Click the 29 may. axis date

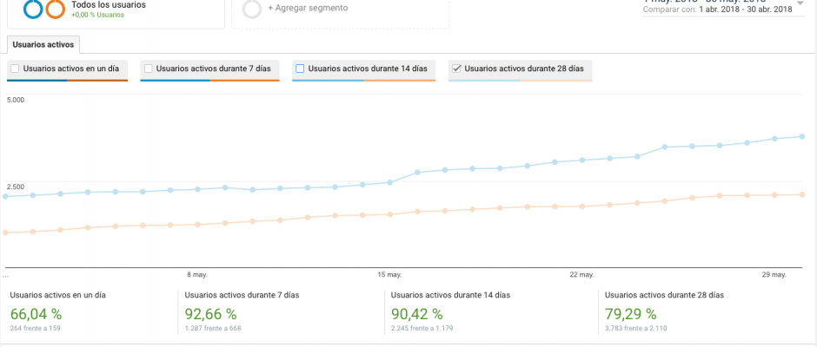(x=774, y=274)
